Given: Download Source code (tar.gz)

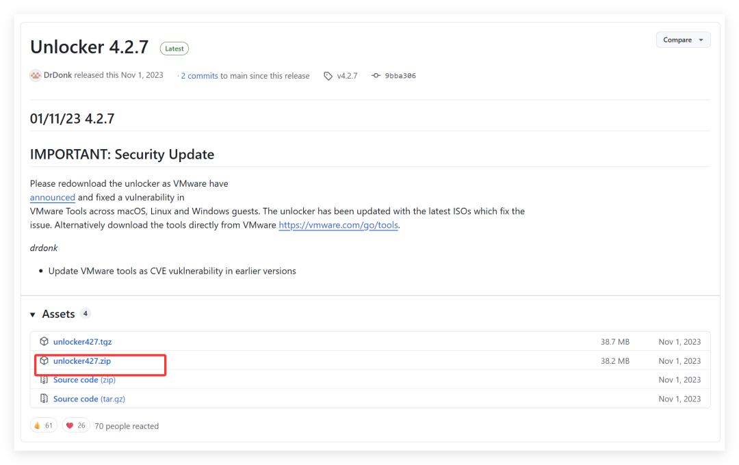Looking at the screenshot, I should coord(89,399).
